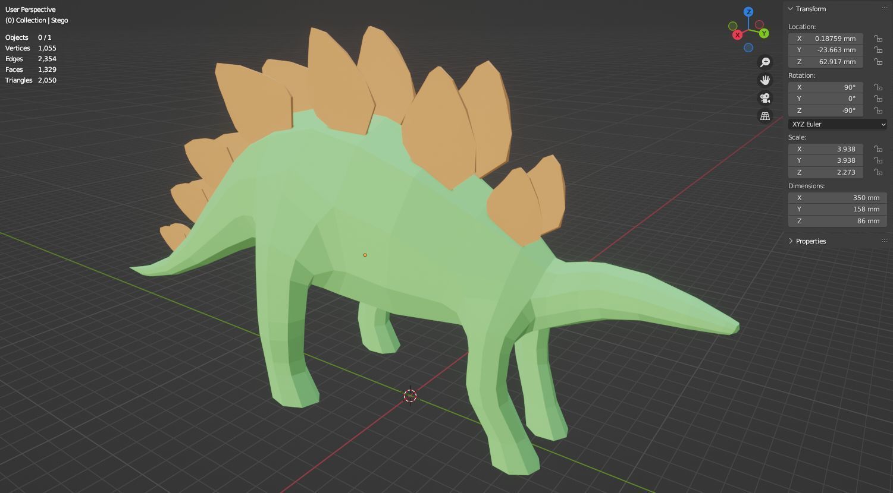Click the 'Scale:' label
The width and height of the screenshot is (893, 493).
(797, 137)
